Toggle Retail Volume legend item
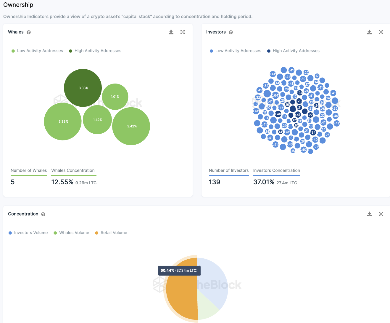 [111, 233]
